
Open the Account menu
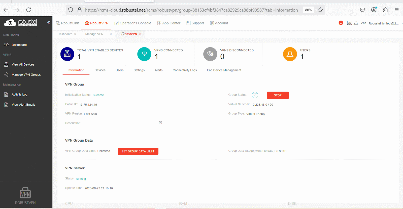point(219,23)
